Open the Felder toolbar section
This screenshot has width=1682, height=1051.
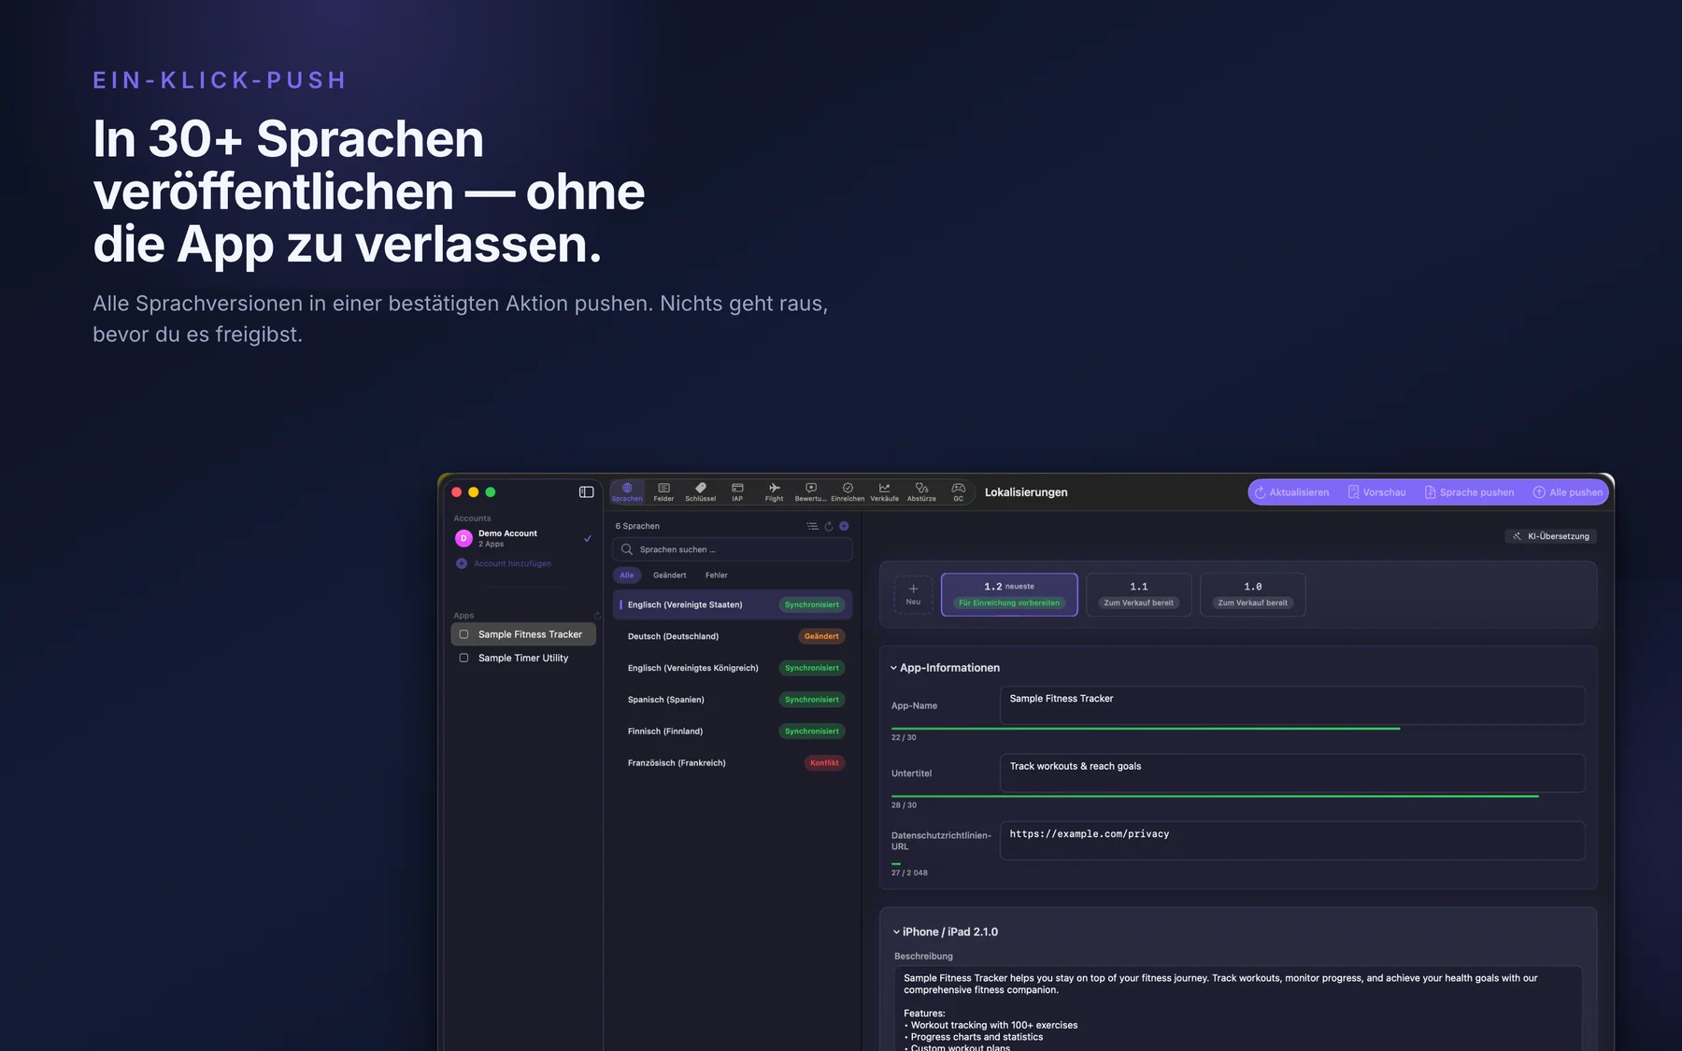tap(663, 492)
